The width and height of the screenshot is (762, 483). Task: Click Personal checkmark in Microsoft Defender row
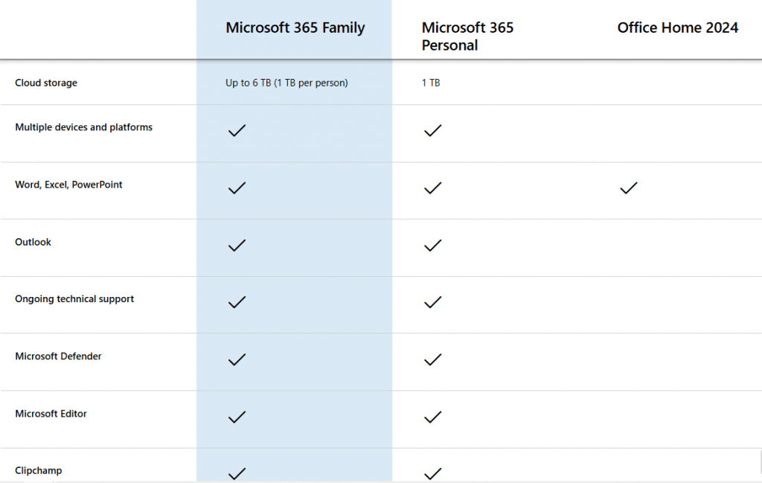[432, 360]
